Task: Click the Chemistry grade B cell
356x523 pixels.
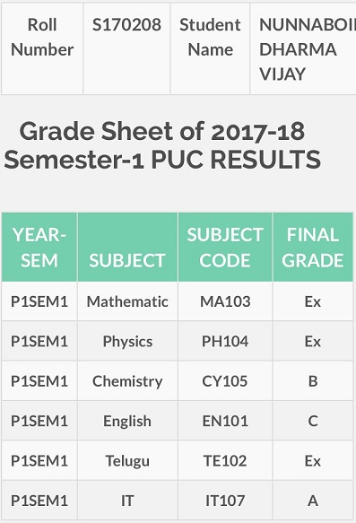Action: click(313, 381)
